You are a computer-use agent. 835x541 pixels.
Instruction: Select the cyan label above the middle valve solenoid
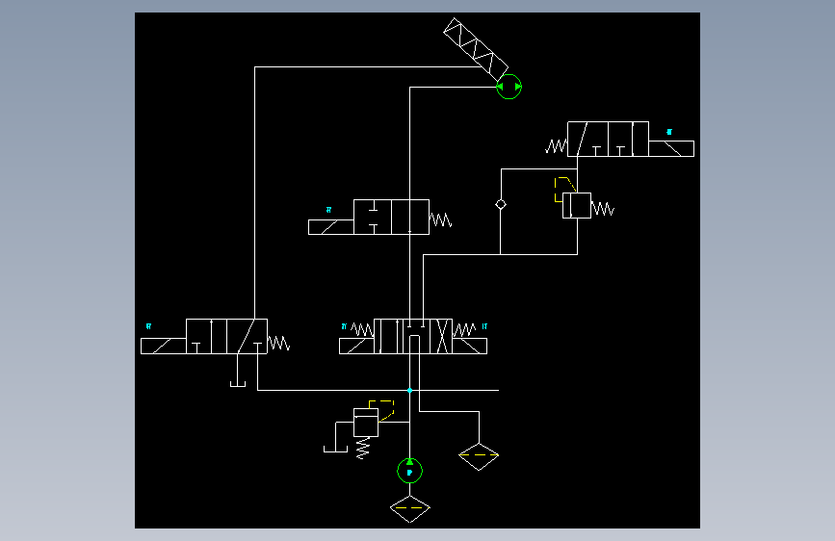click(329, 210)
